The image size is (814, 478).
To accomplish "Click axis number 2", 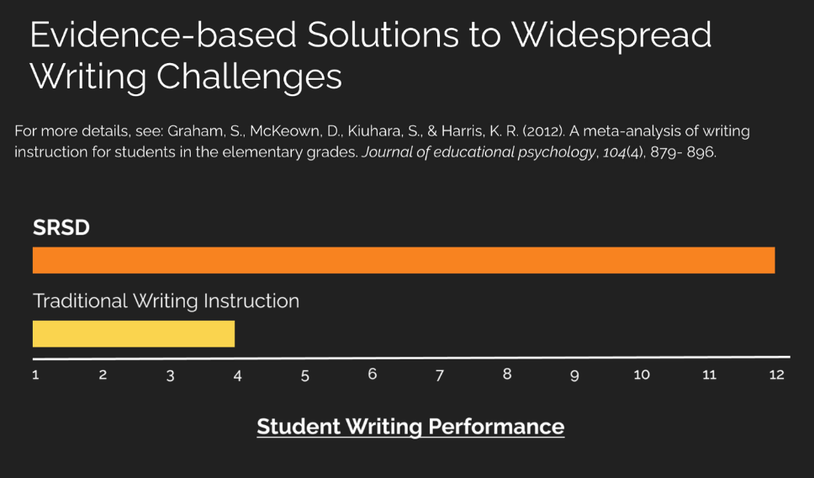I will (x=103, y=374).
